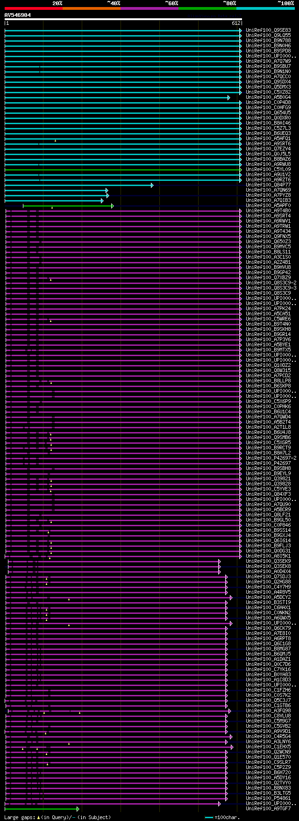The width and height of the screenshot is (299, 821).
Task: Select the UniRef100_Q8S3C9-2 label
Action: (271, 283)
